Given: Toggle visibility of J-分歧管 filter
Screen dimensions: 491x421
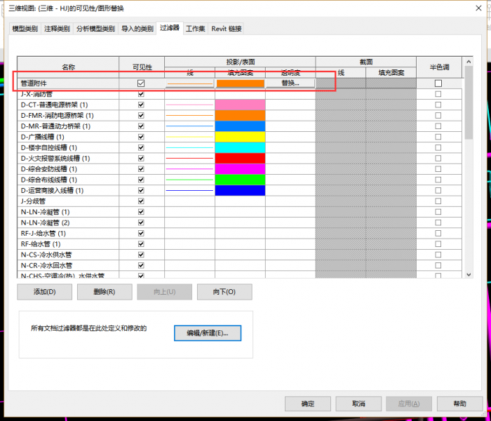Looking at the screenshot, I should pos(141,201).
